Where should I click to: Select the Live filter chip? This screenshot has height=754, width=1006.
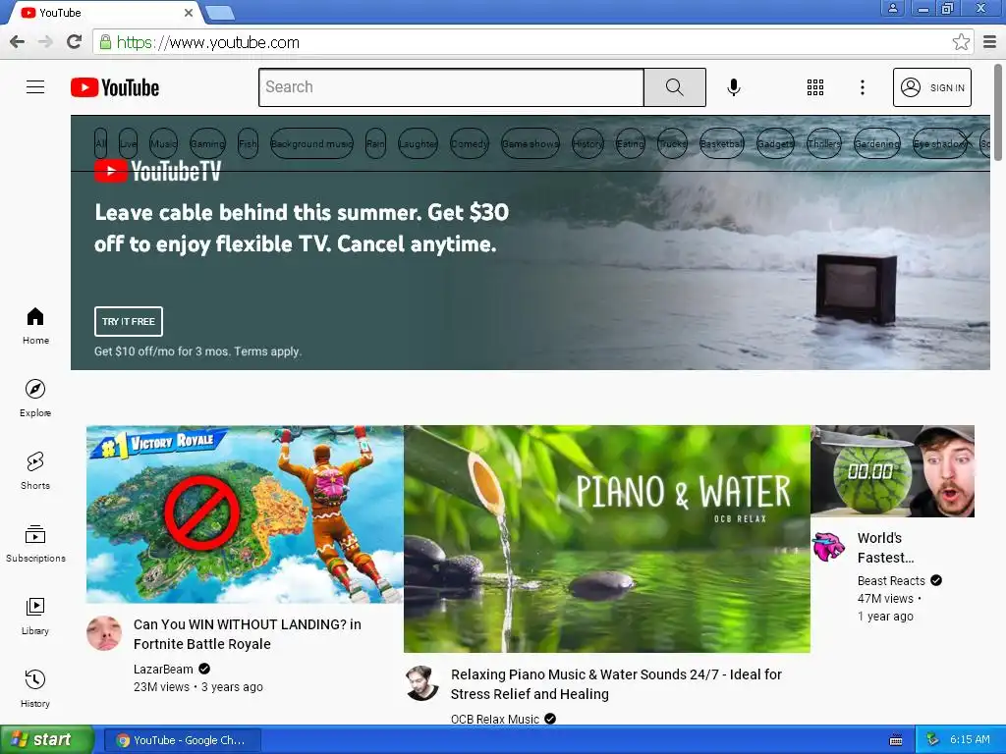click(129, 143)
